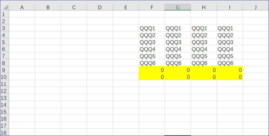Select row 10 header

[5, 77]
